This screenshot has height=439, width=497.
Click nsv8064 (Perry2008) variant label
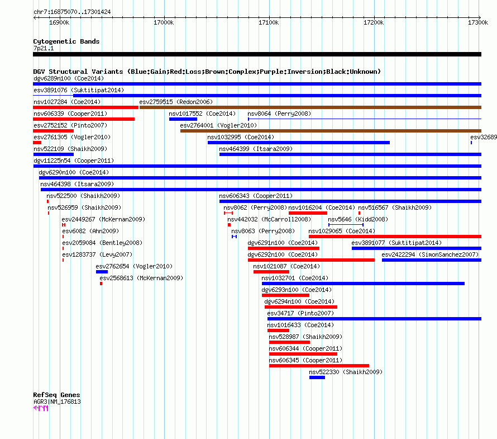coord(279,114)
